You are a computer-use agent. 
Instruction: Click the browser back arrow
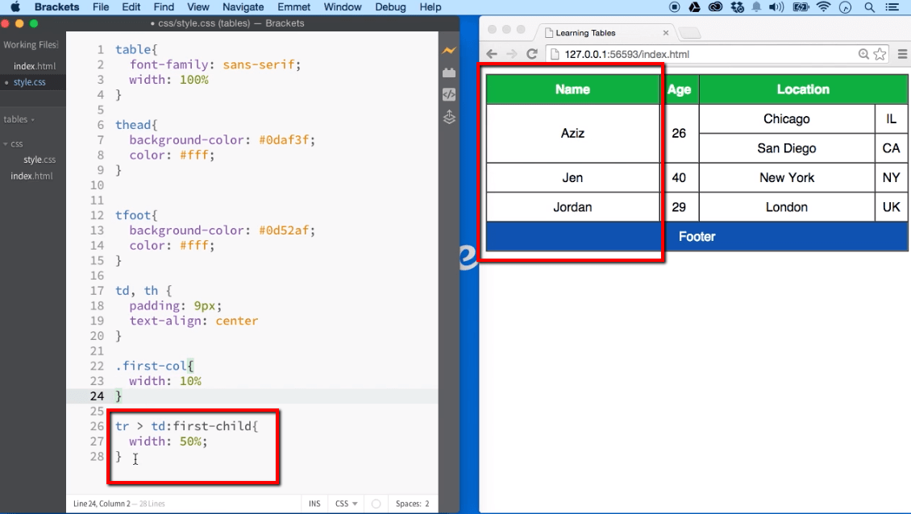coord(492,55)
